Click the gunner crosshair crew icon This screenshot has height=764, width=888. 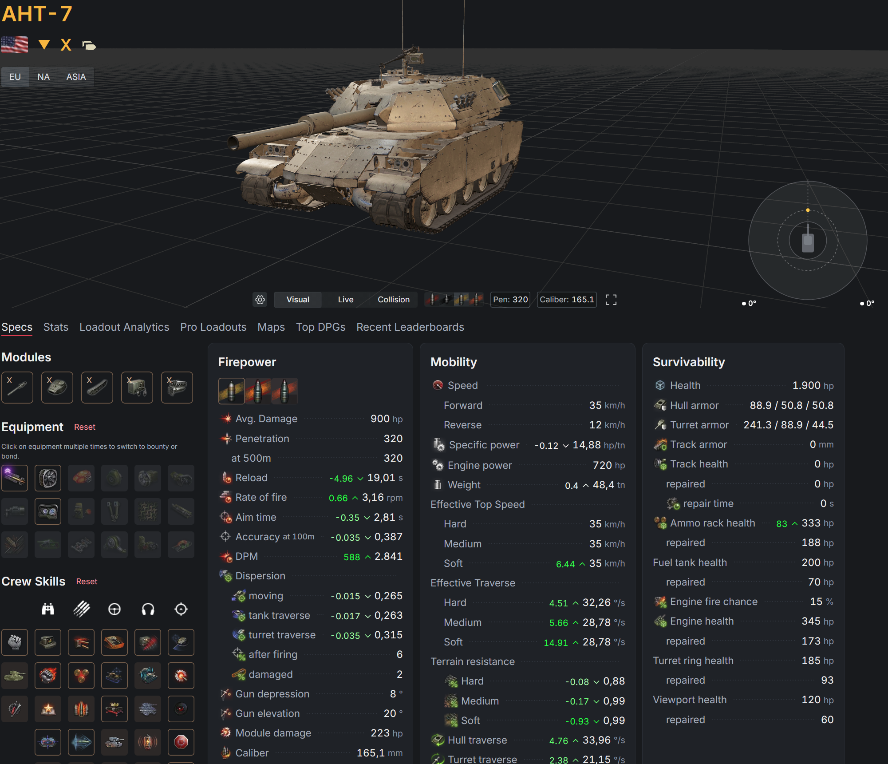(x=181, y=609)
